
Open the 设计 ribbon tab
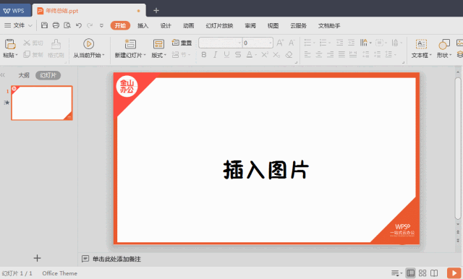coord(166,25)
